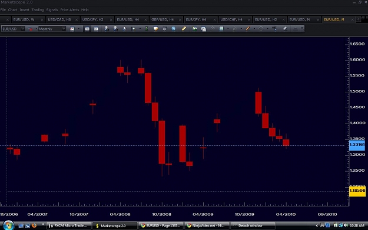The height and width of the screenshot is (230, 368).
Task: Switch to FXCM Micro Trading taskbar window
Action: (x=68, y=226)
